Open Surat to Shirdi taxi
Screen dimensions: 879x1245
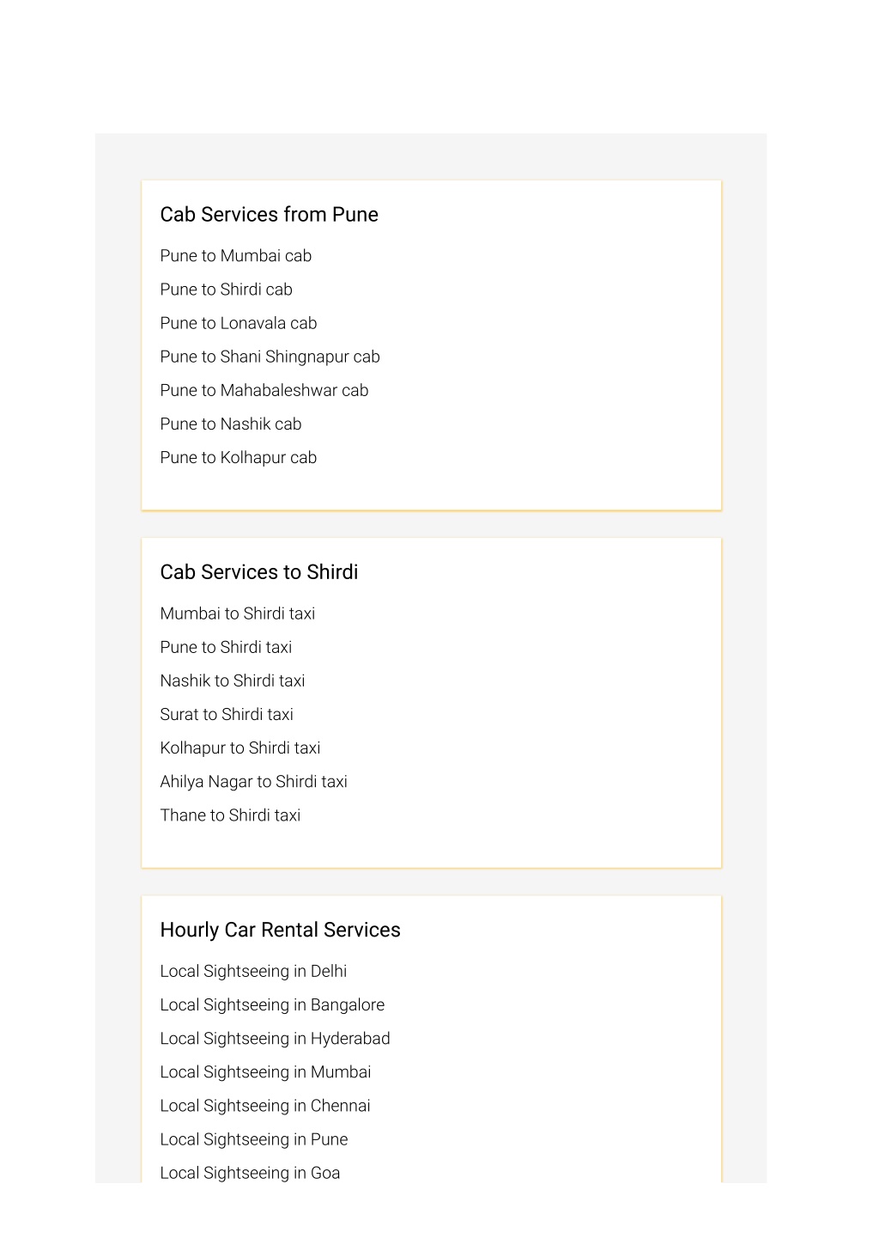point(227,714)
